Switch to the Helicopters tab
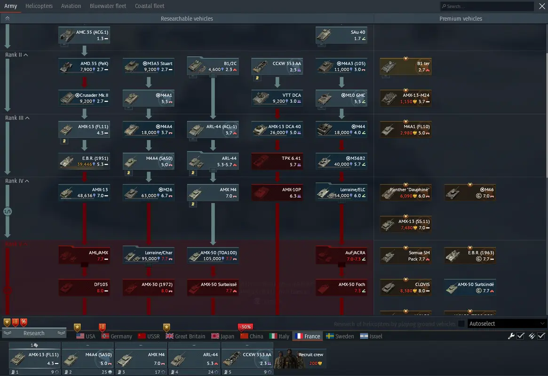This screenshot has height=376, width=548. [x=39, y=6]
